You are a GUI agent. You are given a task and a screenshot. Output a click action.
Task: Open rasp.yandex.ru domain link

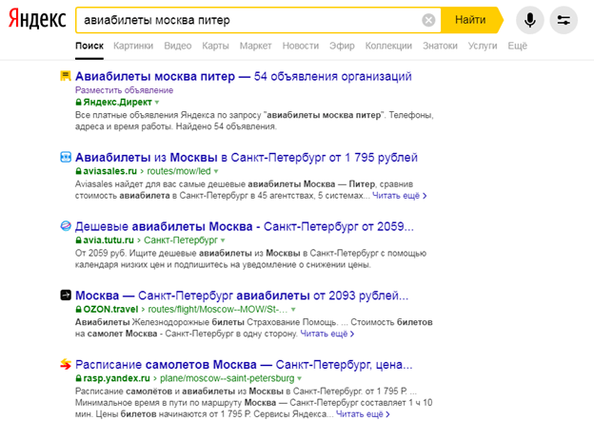[x=116, y=378]
